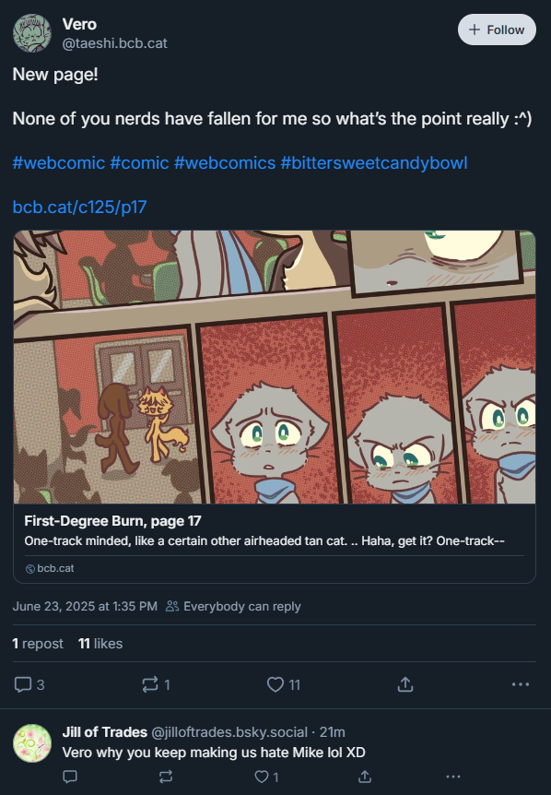The width and height of the screenshot is (551, 795).
Task: View who made the 1 repost
Action: click(38, 644)
